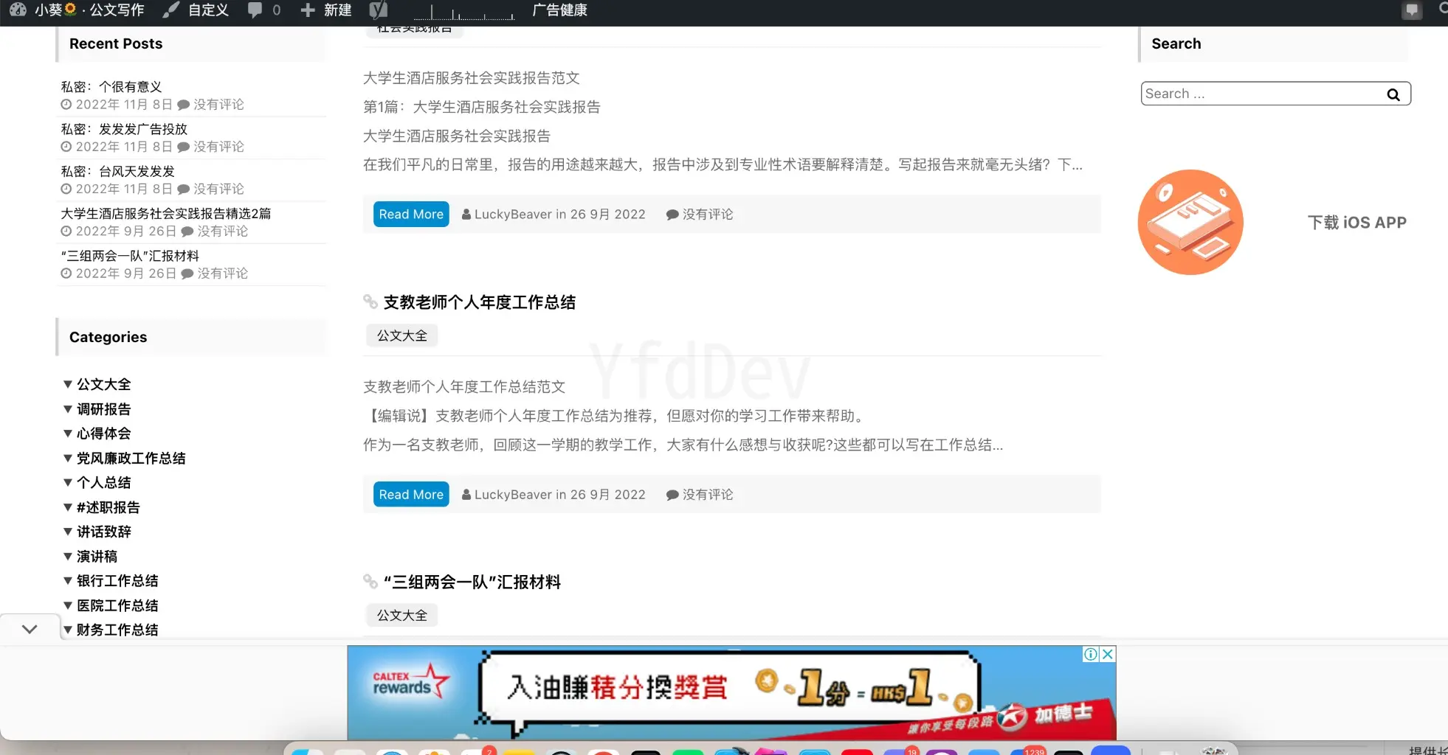This screenshot has height=755, width=1448.
Task: Open recent post "三组两会一队"汇报材料 in sidebar
Action: tap(130, 256)
